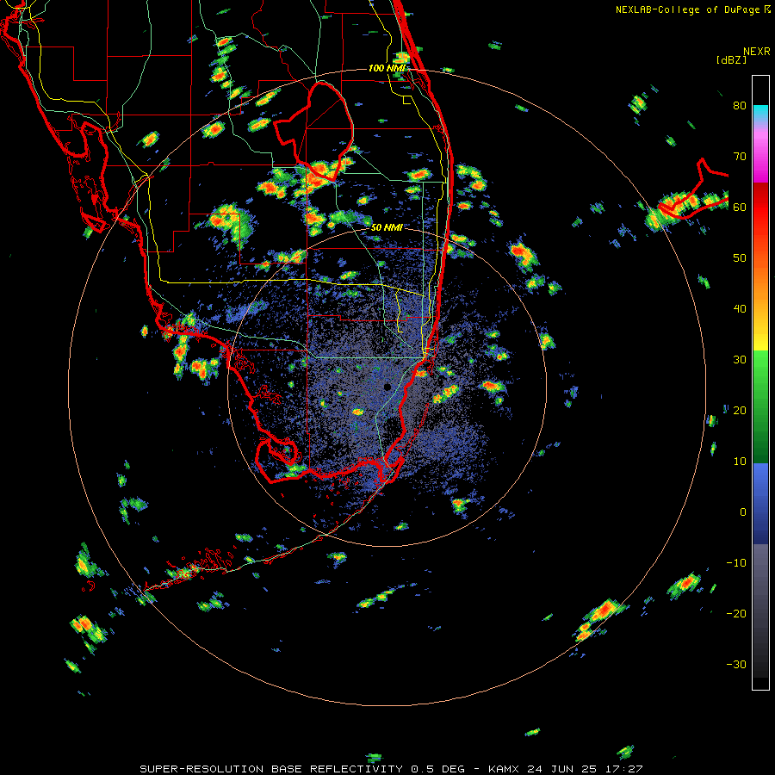This screenshot has height=775, width=775.
Task: Select the -20 value on dBZ scale
Action: click(x=736, y=614)
